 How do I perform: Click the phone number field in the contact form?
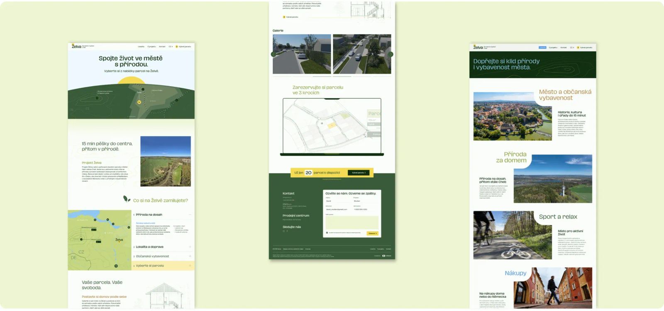coord(366,209)
